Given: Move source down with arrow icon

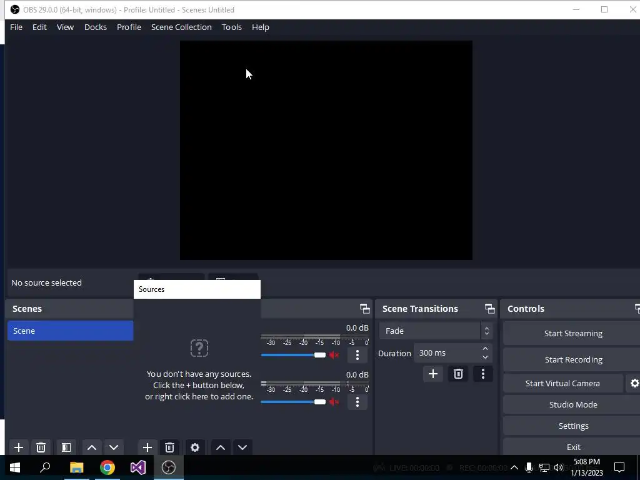Looking at the screenshot, I should [x=242, y=447].
